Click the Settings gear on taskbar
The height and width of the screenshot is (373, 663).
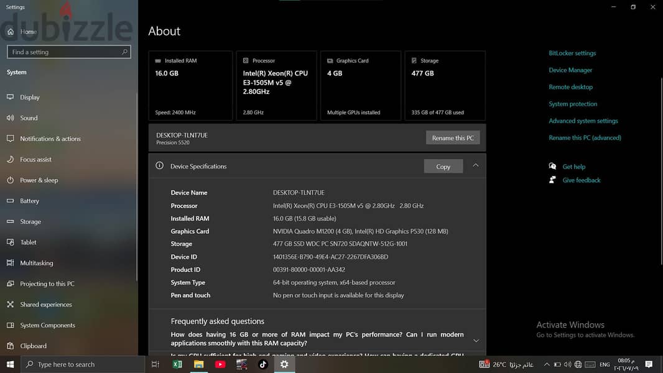[x=285, y=364]
